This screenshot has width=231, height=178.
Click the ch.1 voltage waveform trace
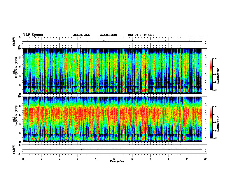(113, 41)
